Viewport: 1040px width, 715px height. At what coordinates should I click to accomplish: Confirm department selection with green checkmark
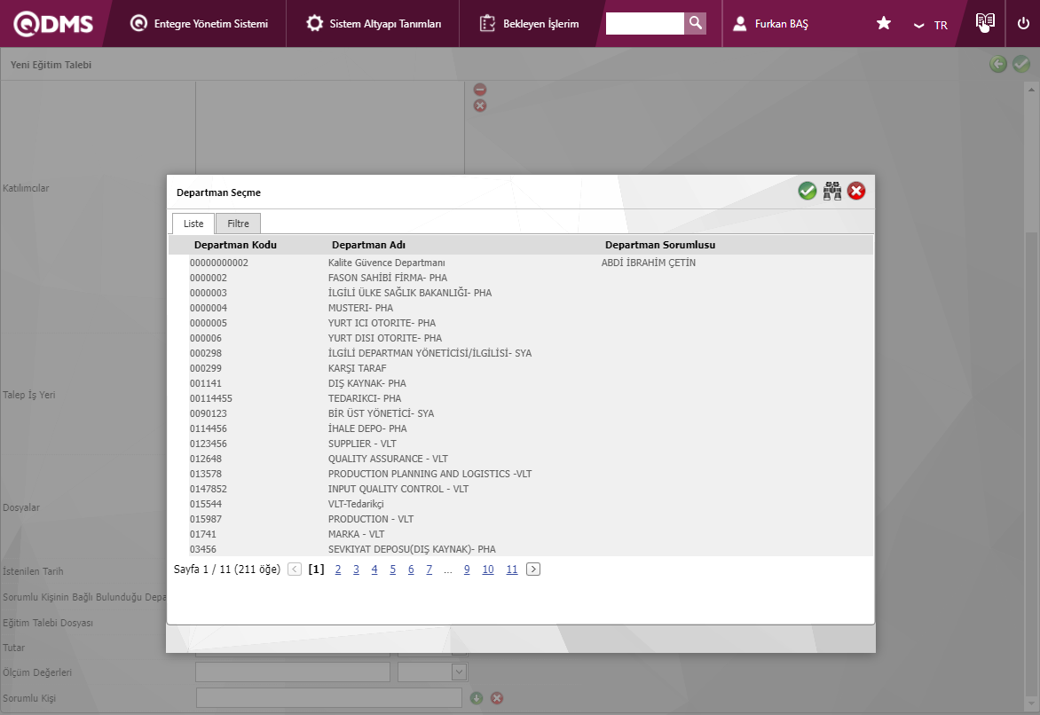[x=807, y=191]
